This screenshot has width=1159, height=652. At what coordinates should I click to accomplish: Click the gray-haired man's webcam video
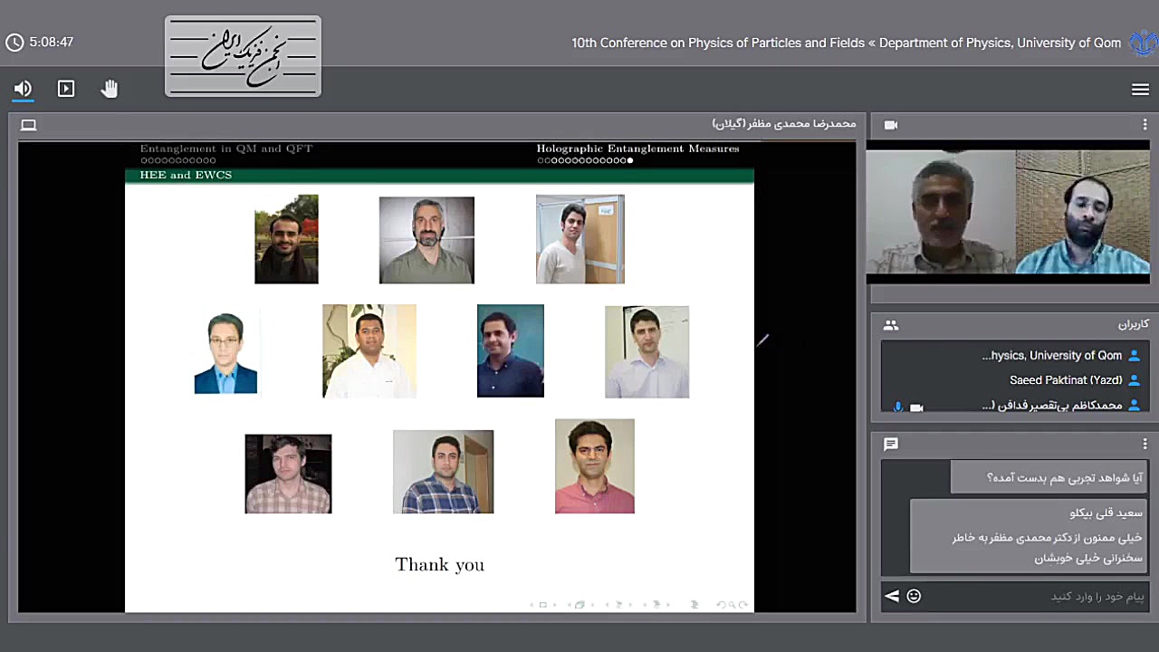coord(941,212)
